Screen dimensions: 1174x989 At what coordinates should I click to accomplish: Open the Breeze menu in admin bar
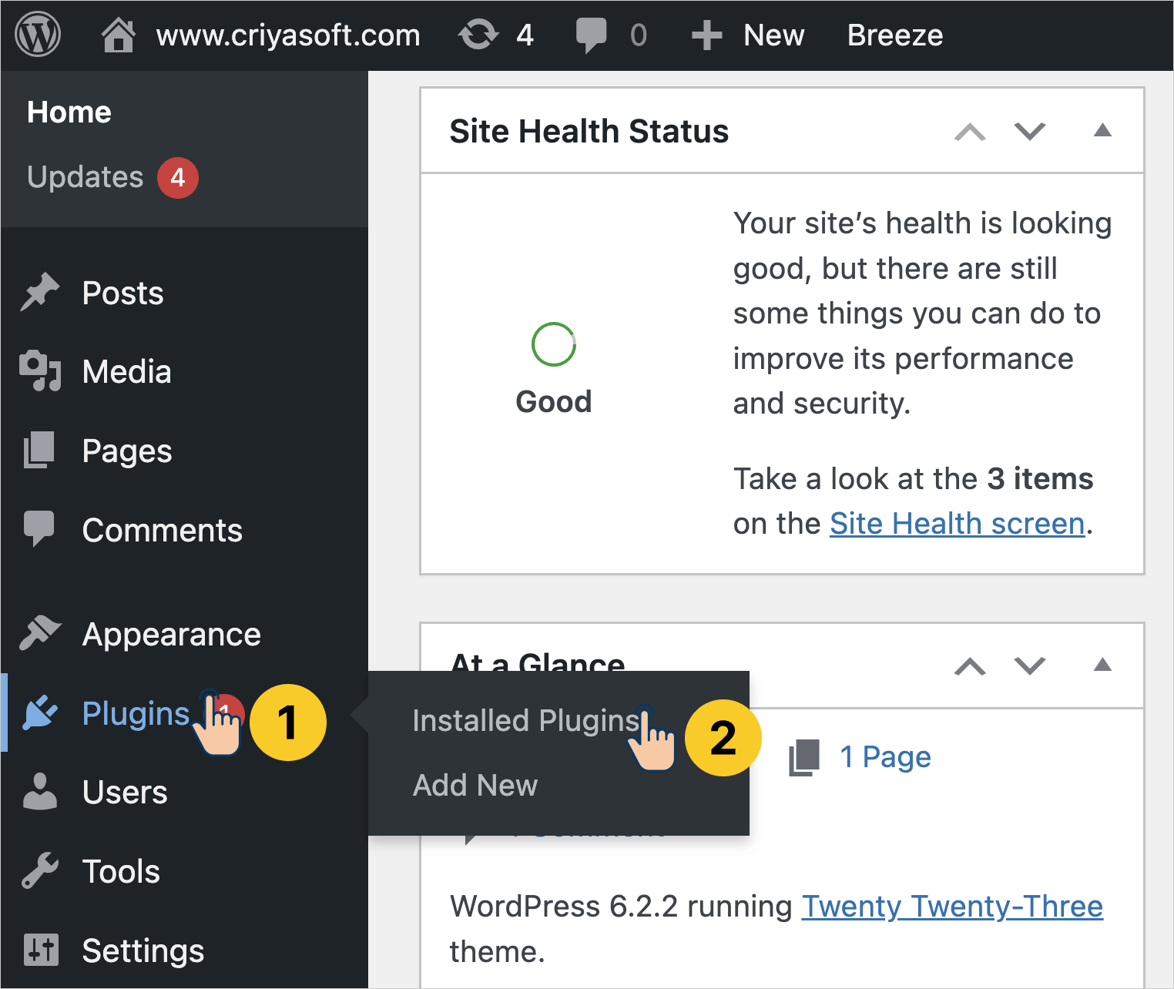(x=895, y=35)
